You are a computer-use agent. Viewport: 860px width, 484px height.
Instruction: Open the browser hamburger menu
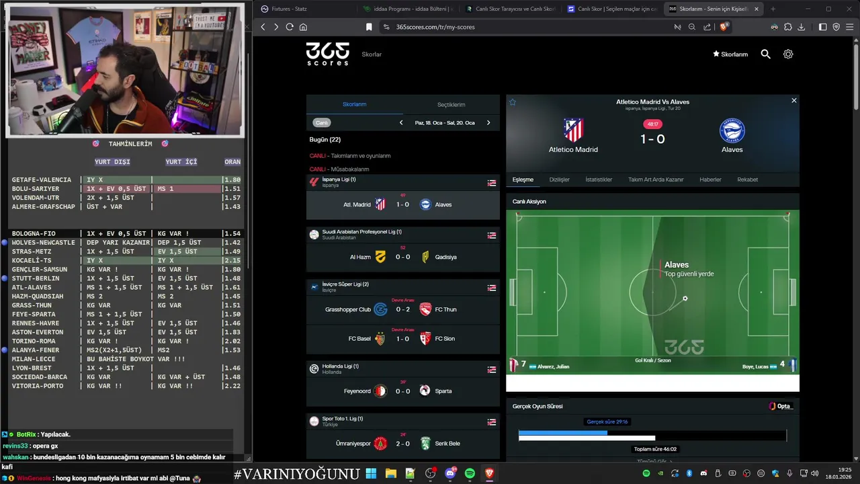point(850,27)
